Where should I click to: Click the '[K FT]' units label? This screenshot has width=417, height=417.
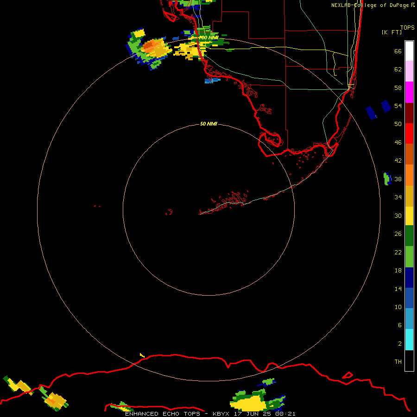(392, 32)
